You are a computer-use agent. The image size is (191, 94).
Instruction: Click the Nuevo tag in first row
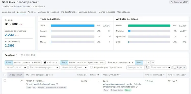click(128, 90)
